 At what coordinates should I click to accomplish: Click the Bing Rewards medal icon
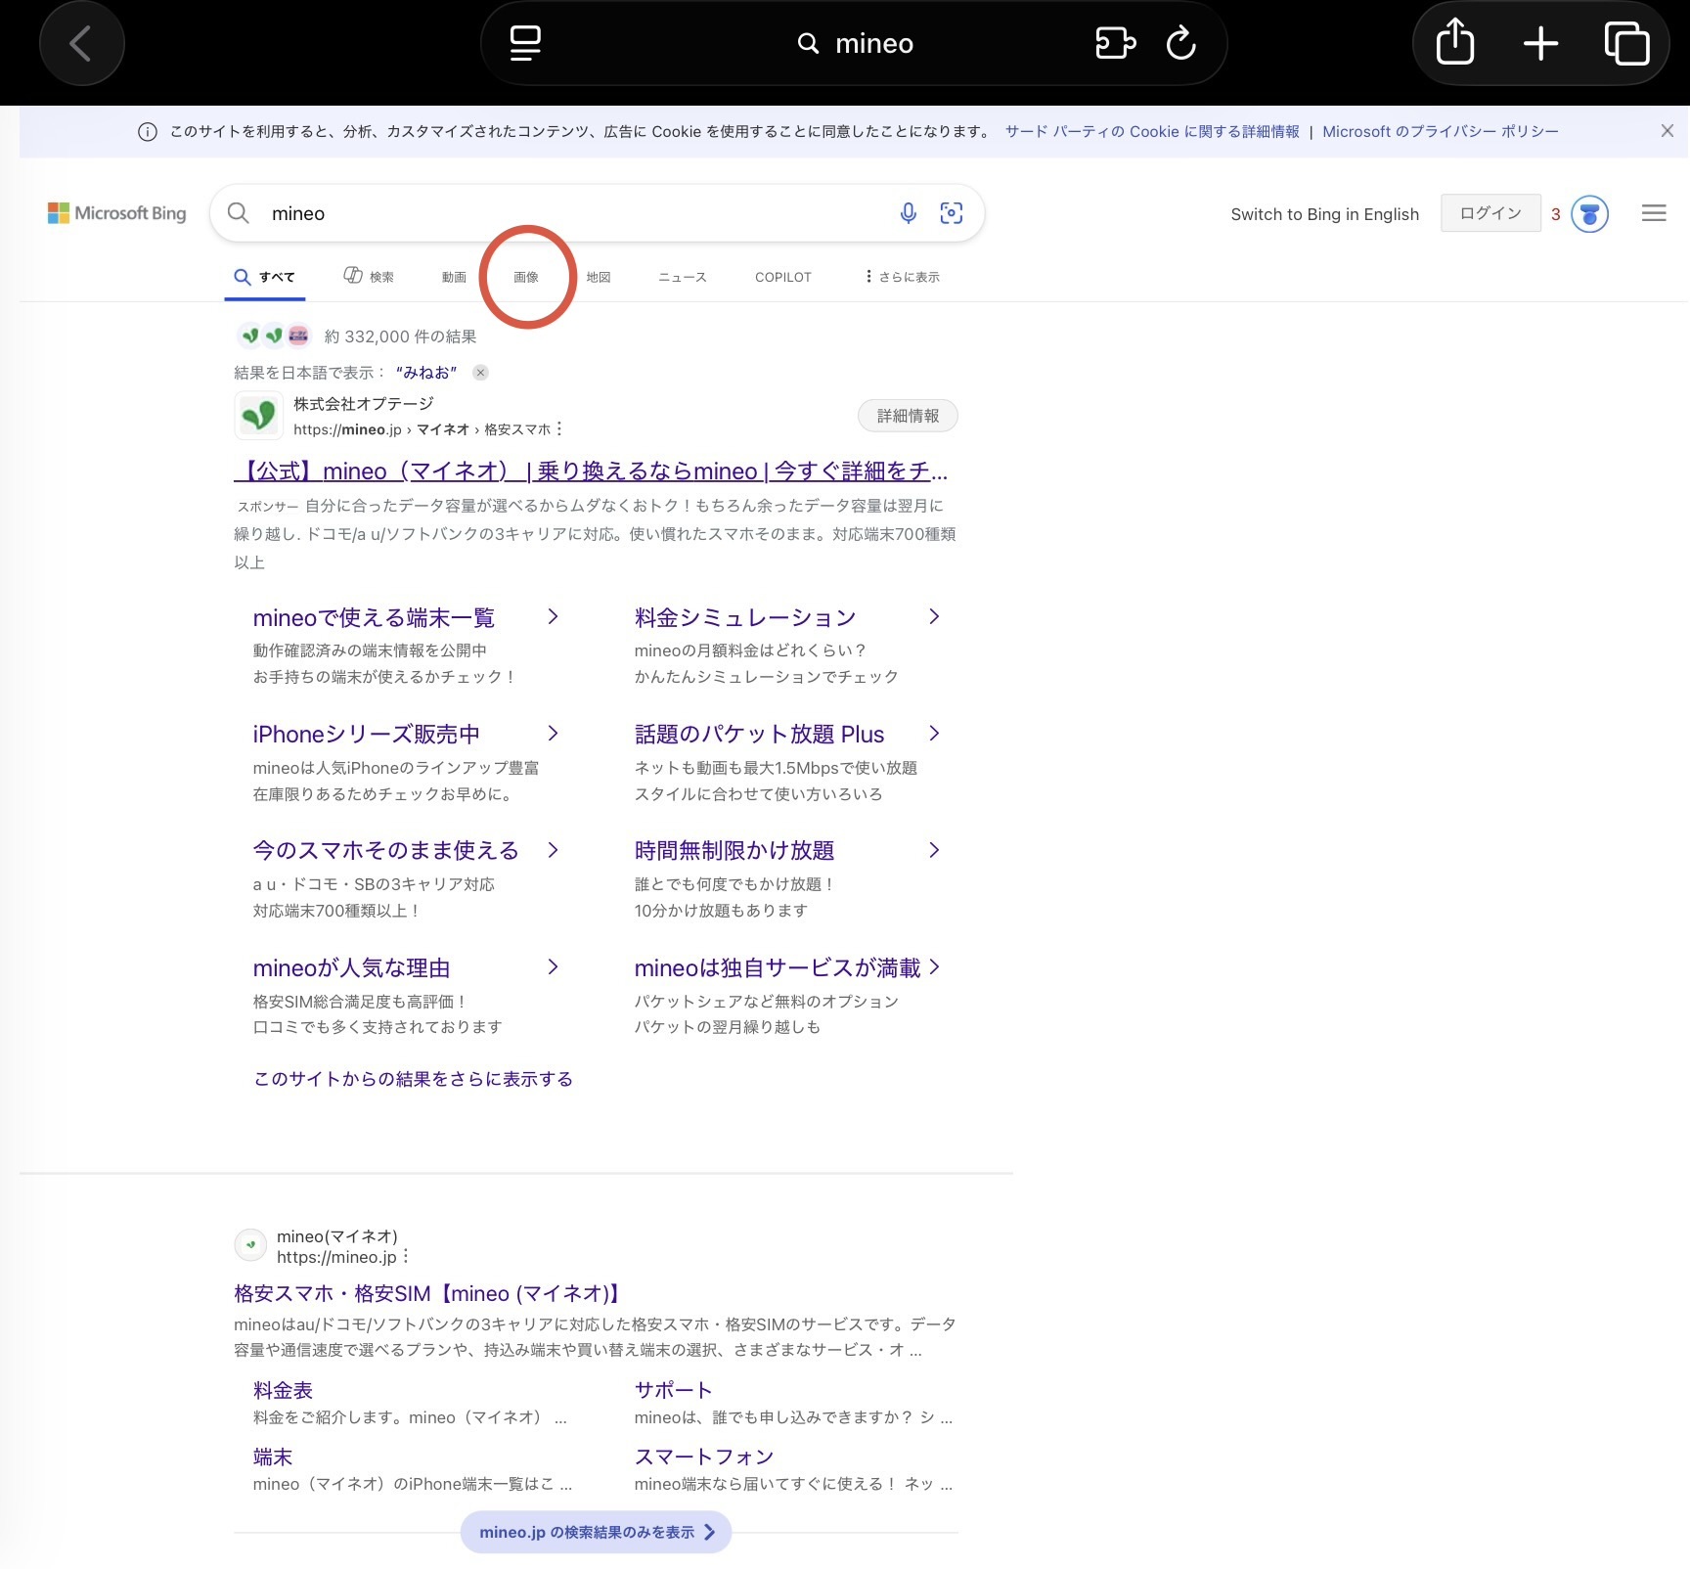(x=1589, y=214)
